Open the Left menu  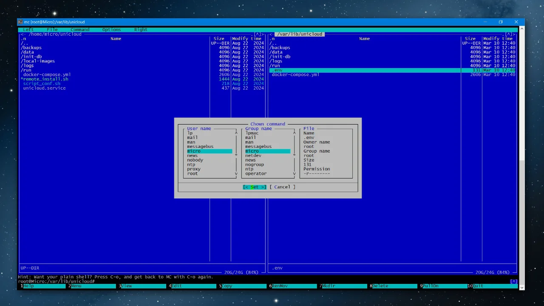[28, 30]
